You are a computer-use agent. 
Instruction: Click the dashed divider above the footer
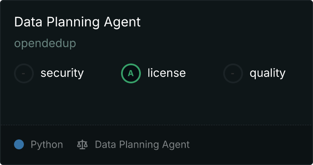pos(156,125)
